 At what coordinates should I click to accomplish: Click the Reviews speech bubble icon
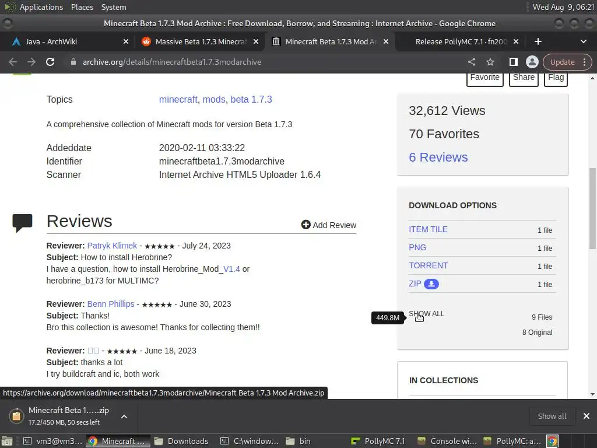(x=22, y=223)
